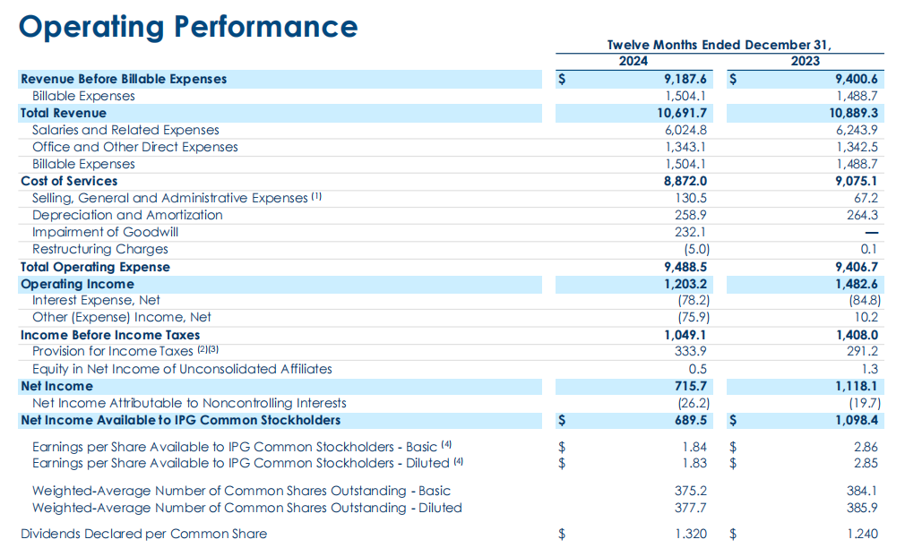Viewport: 905px width, 548px height.
Task: Click the Interest Expense, Net label
Action: pos(96,301)
